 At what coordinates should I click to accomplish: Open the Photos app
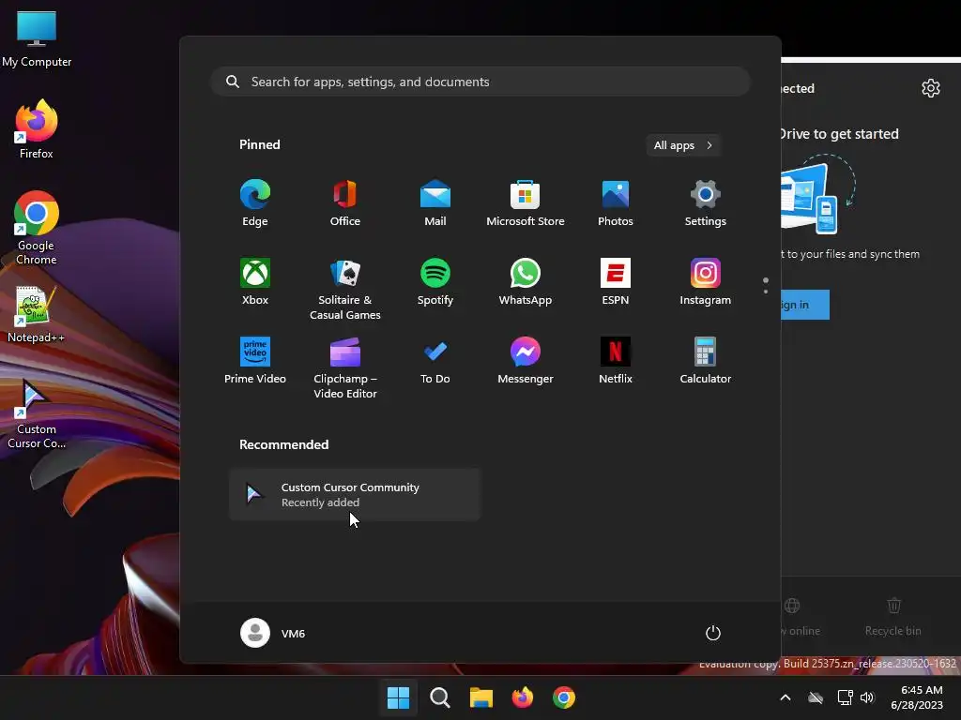point(616,203)
